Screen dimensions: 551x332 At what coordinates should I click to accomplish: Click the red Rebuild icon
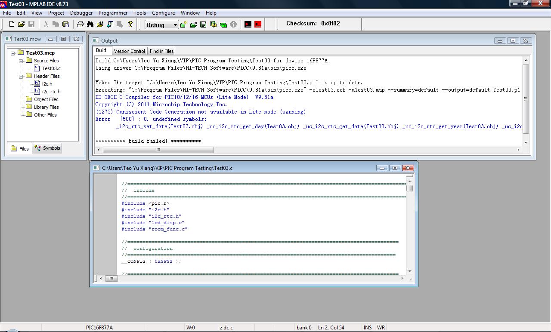pyautogui.click(x=258, y=25)
